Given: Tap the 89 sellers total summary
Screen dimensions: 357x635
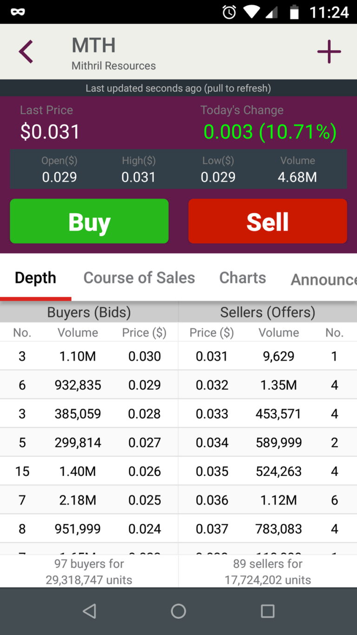Looking at the screenshot, I should (x=268, y=572).
